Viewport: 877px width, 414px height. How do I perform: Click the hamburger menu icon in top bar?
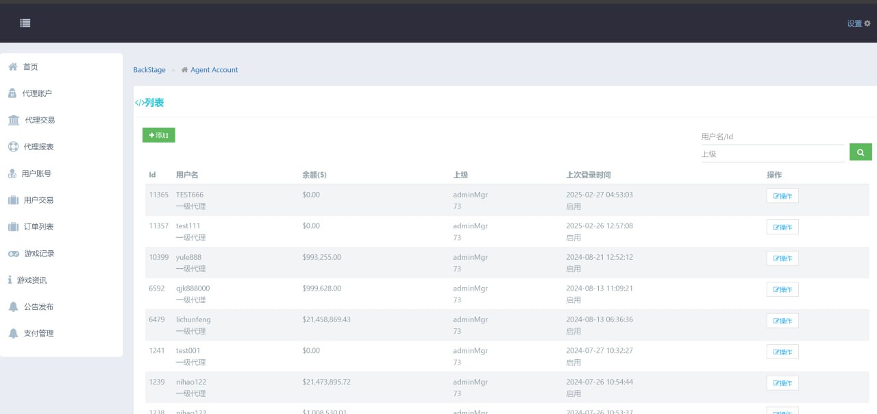[25, 23]
